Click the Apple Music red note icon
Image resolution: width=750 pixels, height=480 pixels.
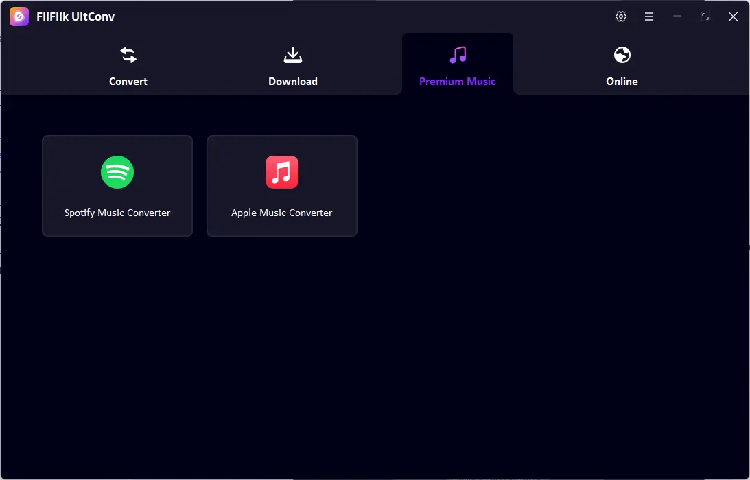click(282, 172)
